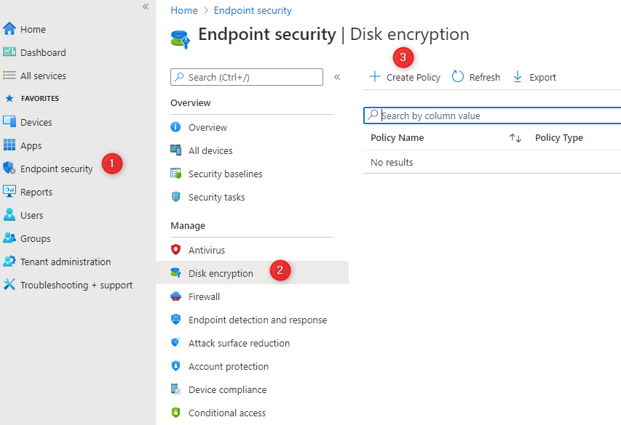This screenshot has width=621, height=425.
Task: Navigate to Home via the breadcrumb
Action: tap(184, 10)
